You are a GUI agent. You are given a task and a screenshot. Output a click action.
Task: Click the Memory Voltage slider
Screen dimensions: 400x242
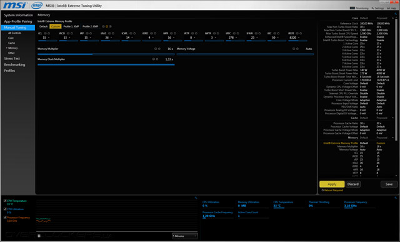point(245,54)
